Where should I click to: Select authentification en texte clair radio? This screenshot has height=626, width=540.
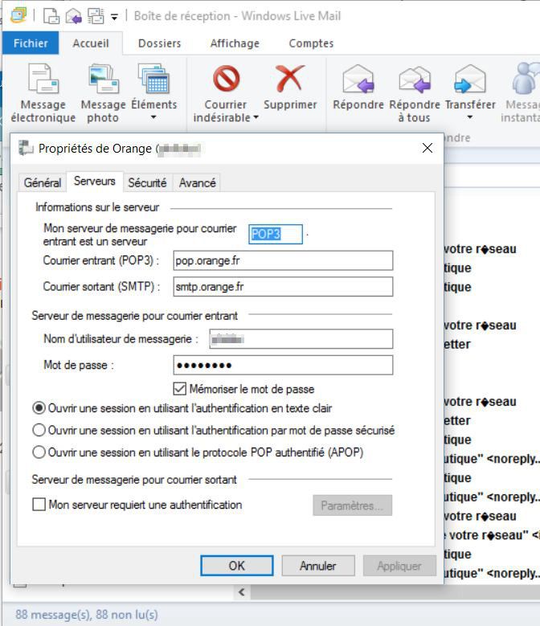(39, 408)
